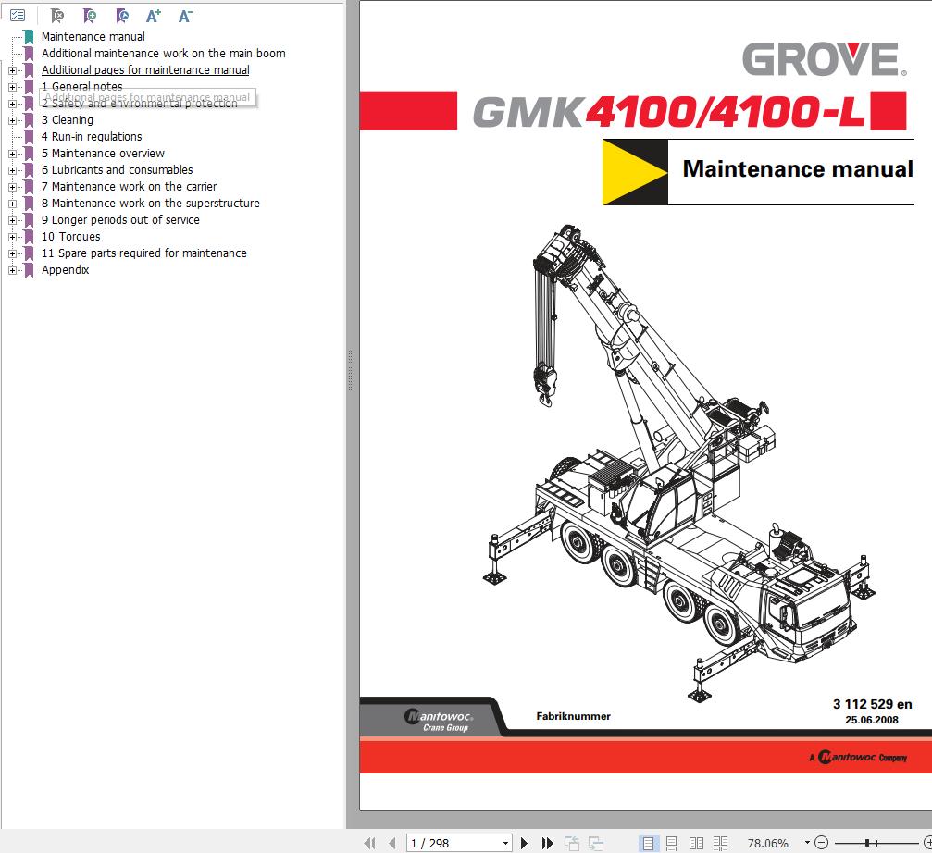Open the zoom percentage dropdown arrow

806,842
